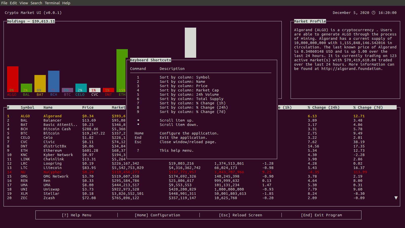Click 'Sort by column: Market Cap' entry
Image resolution: width=405 pixels, height=228 pixels.
coord(189,90)
